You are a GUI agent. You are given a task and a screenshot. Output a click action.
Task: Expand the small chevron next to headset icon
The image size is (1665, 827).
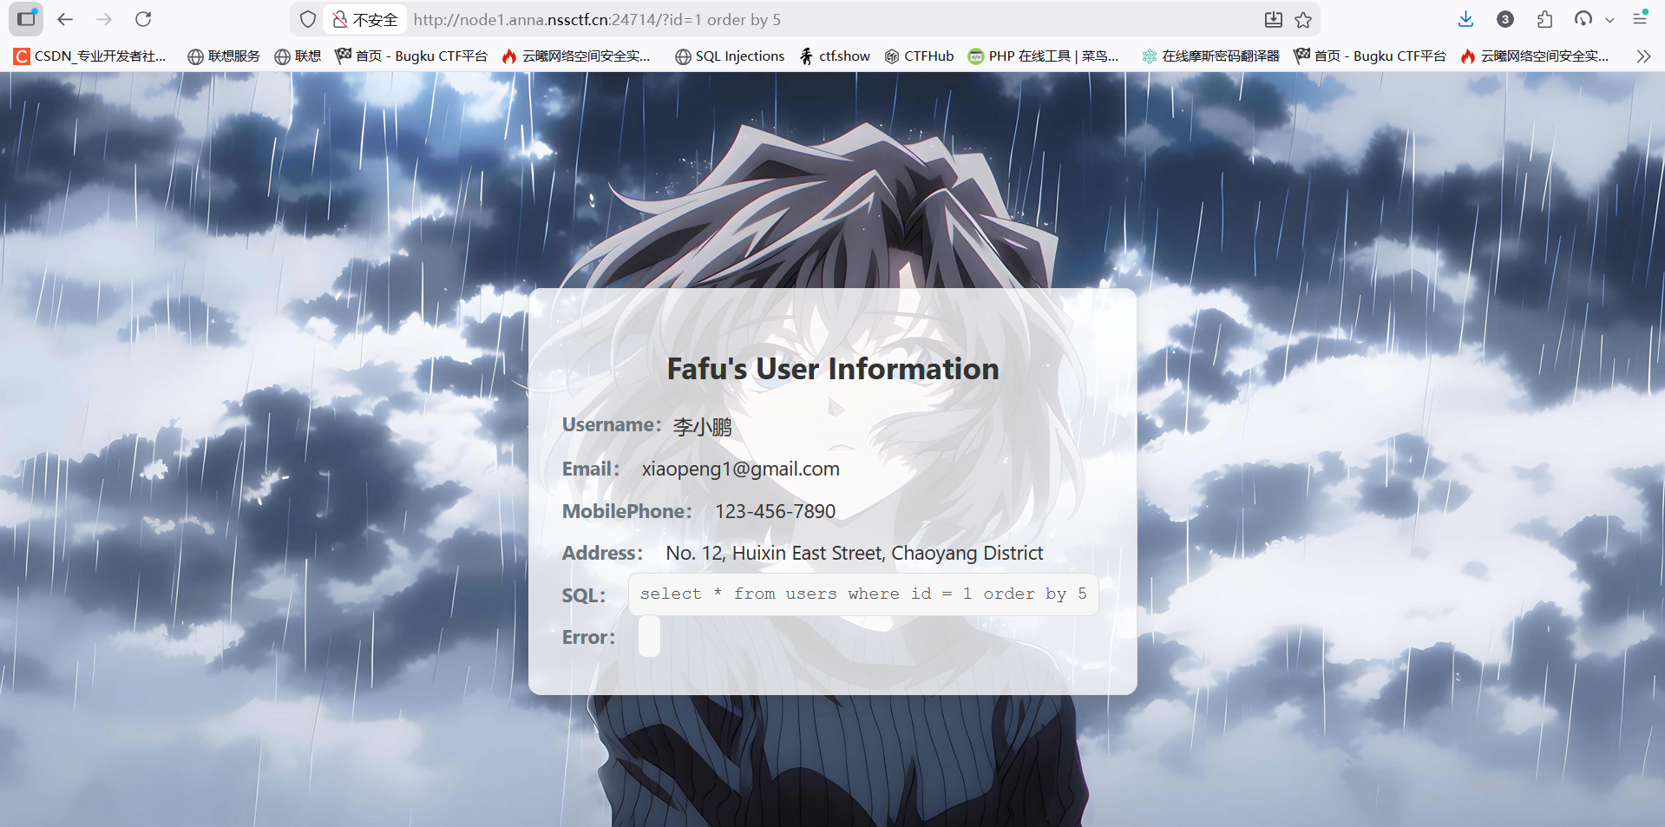[1609, 20]
